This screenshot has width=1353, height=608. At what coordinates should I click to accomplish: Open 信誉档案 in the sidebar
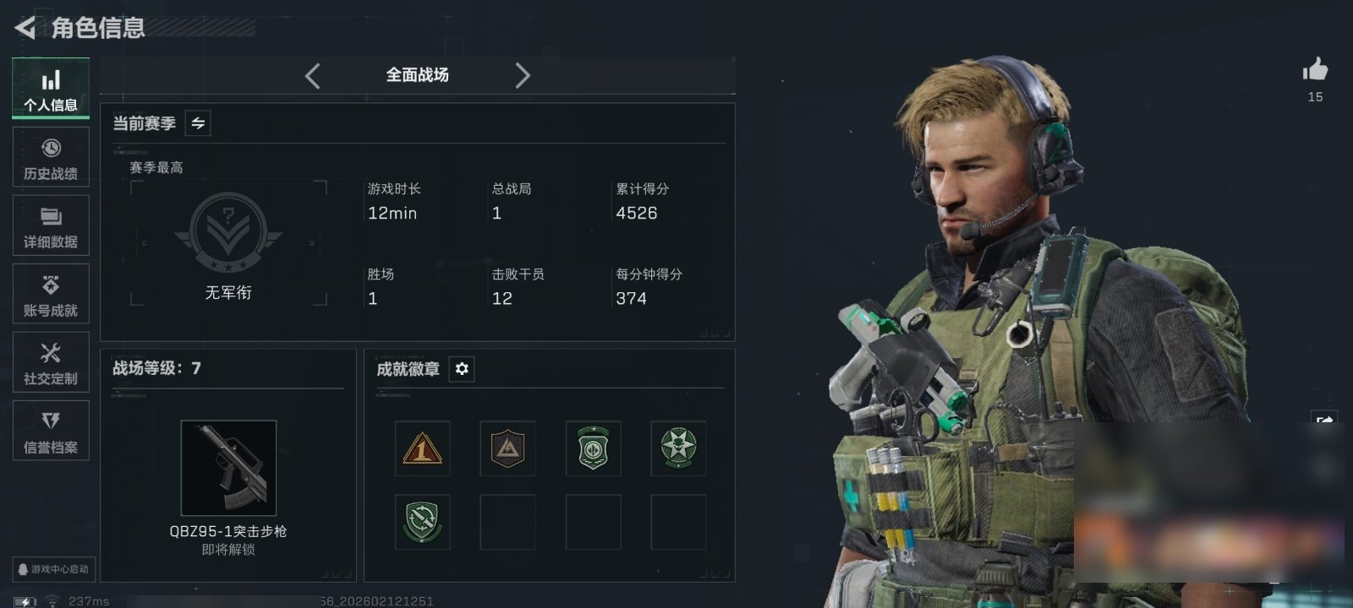tap(51, 431)
